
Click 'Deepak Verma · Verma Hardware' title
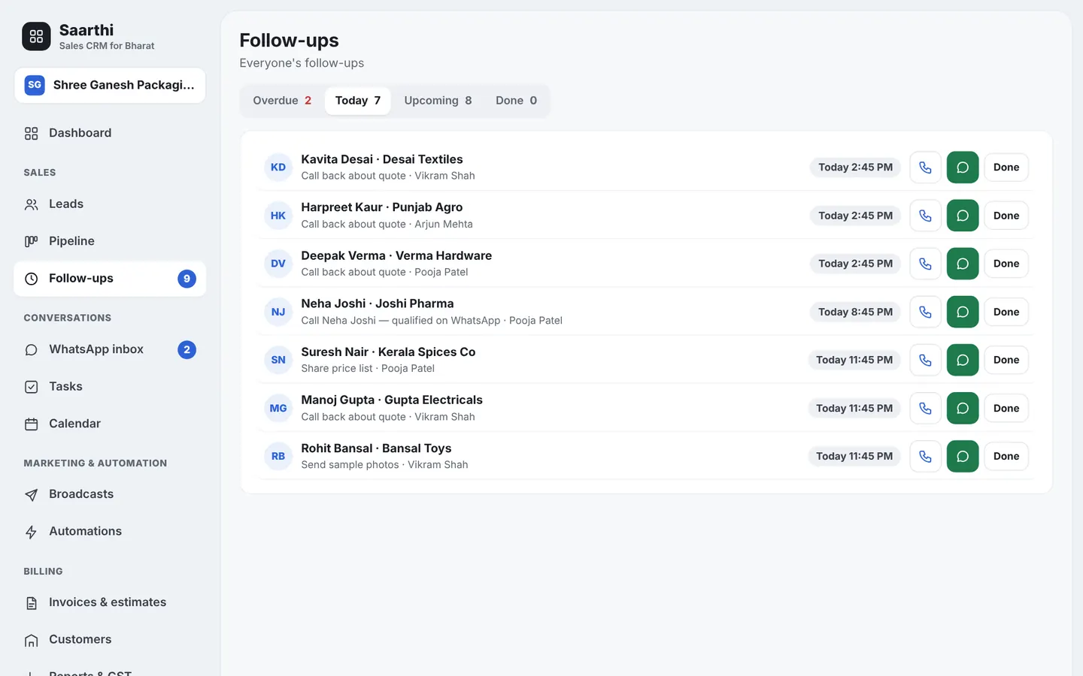[x=396, y=255]
